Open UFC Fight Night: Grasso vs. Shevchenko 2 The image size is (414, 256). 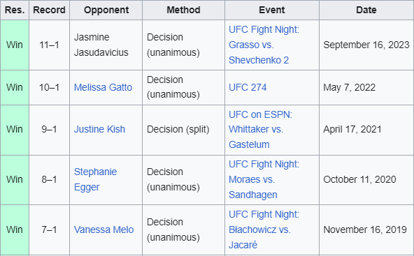coord(264,45)
